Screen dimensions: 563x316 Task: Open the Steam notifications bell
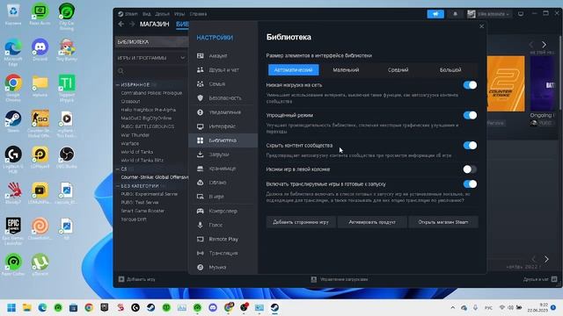pyautogui.click(x=456, y=14)
